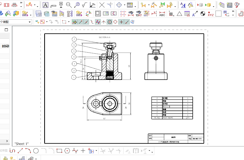Image resolution: width=244 pixels, height=160 pixels.
Task: Click the Weld Symbol tool
Action: 92,5
